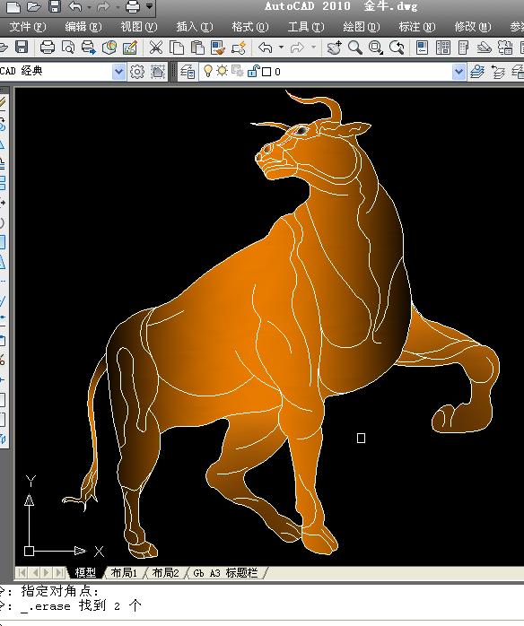
Task: Open the 视图(V) menu
Action: [x=139, y=27]
